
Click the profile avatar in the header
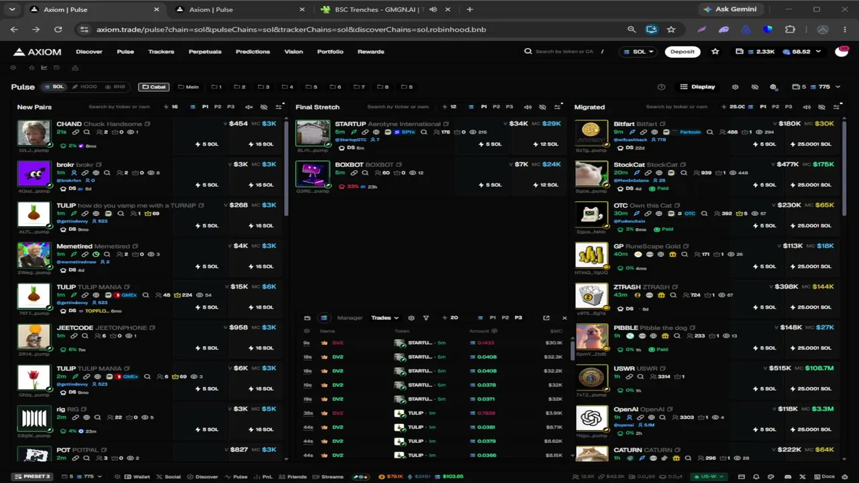click(x=842, y=52)
